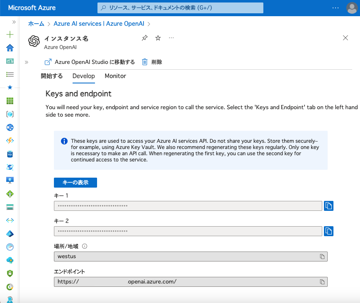Click the info icon next to 場所/地域
This screenshot has height=303, width=360.
pyautogui.click(x=85, y=246)
